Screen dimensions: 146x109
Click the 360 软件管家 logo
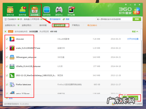pos(129,11)
